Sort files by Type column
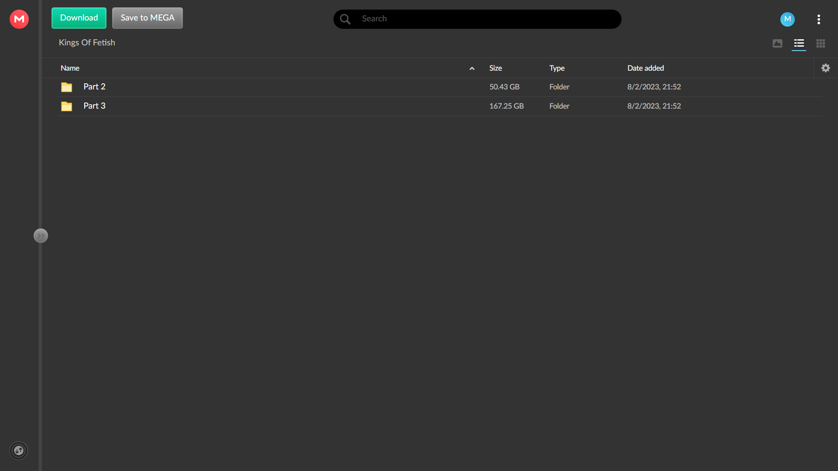Image resolution: width=838 pixels, height=471 pixels. tap(557, 68)
